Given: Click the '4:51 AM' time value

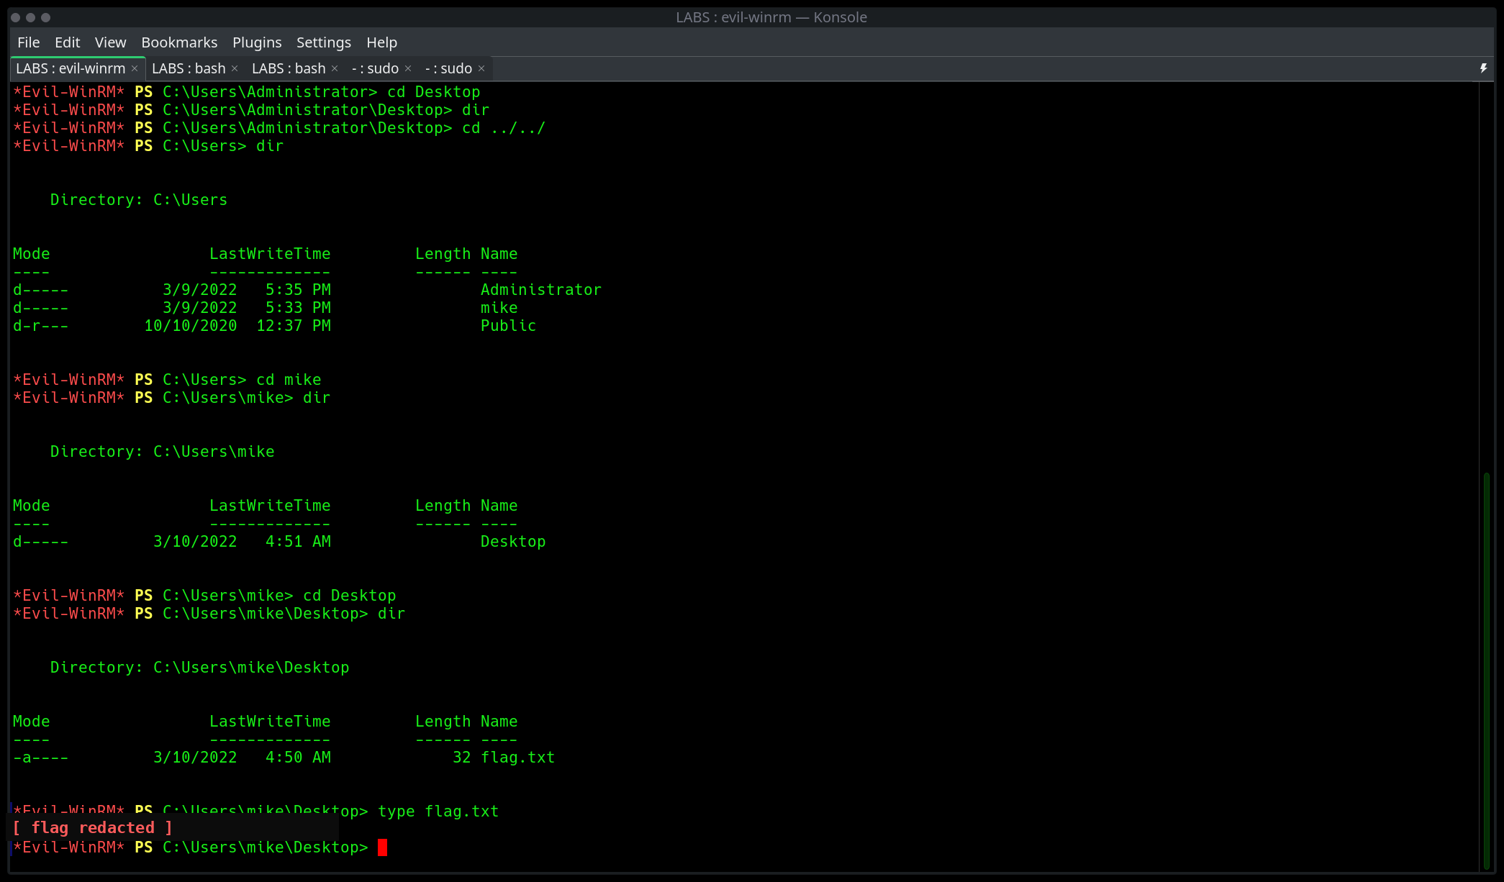Looking at the screenshot, I should tap(298, 542).
